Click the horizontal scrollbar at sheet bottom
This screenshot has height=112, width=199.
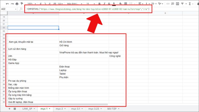point(58,104)
